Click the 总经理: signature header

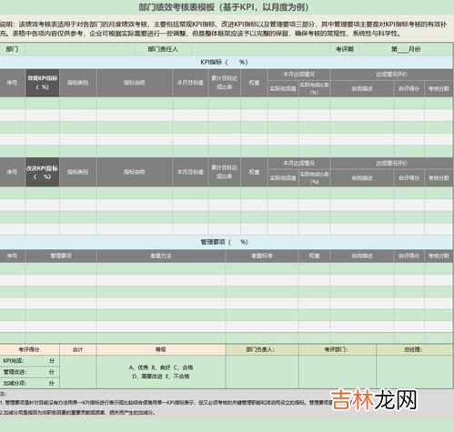(x=414, y=349)
